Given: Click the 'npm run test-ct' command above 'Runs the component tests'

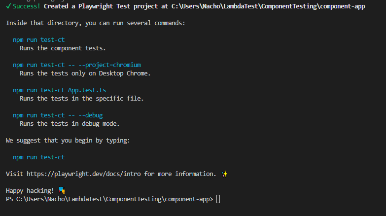Looking at the screenshot, I should 39,40.
